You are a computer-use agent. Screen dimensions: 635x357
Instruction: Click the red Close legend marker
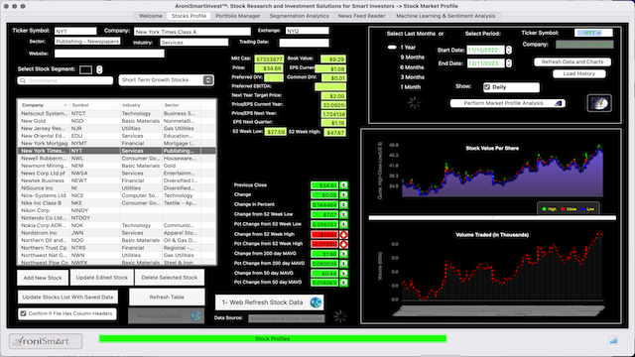pos(563,209)
